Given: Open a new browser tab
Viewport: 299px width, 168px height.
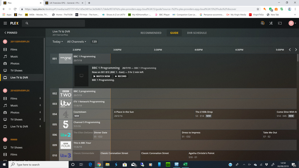Looking at the screenshot, I should (89, 3).
